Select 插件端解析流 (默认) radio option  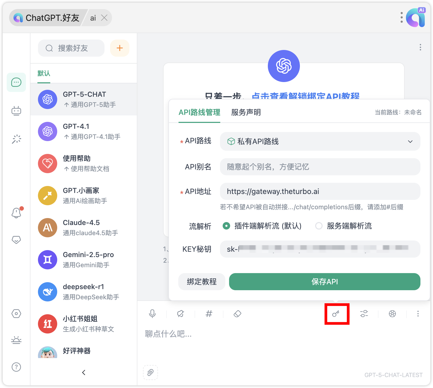226,226
